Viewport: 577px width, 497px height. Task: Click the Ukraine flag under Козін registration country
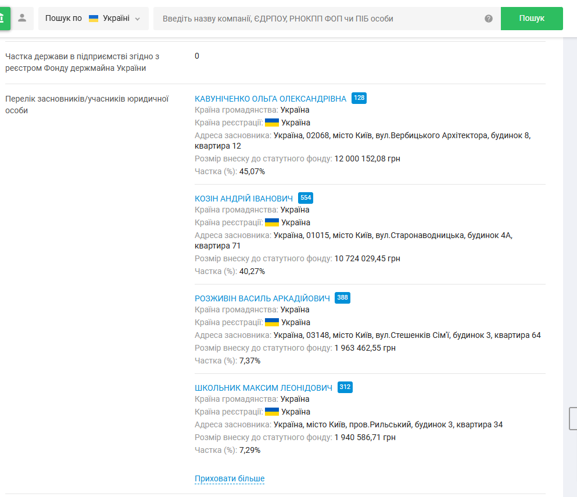[x=272, y=222]
